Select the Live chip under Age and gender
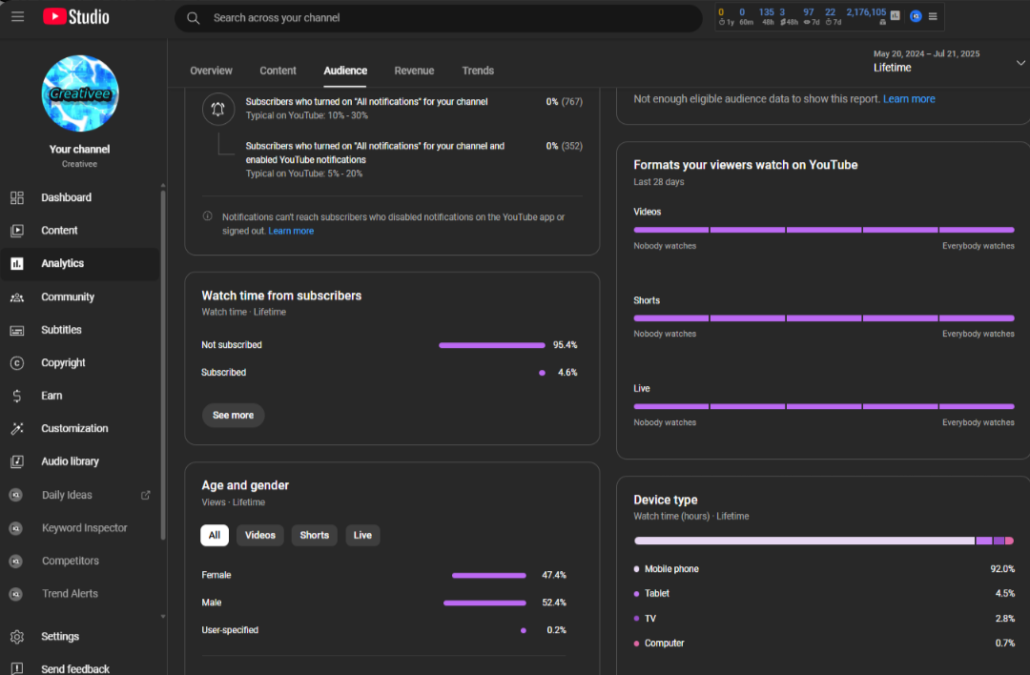This screenshot has height=675, width=1030. click(x=362, y=535)
